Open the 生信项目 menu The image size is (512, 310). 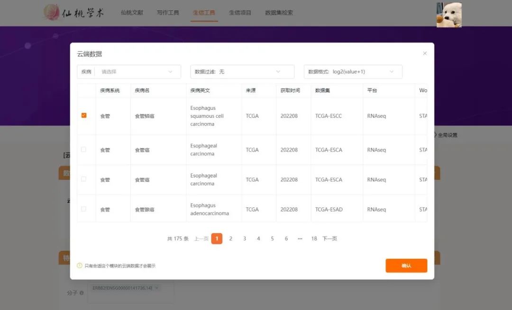pos(240,13)
